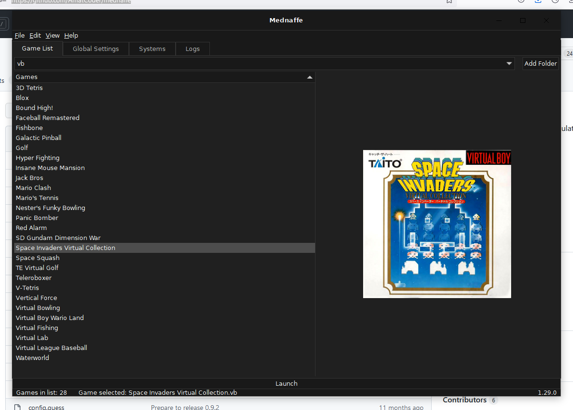Select Nester's Funky Bowling in the list

[164, 208]
